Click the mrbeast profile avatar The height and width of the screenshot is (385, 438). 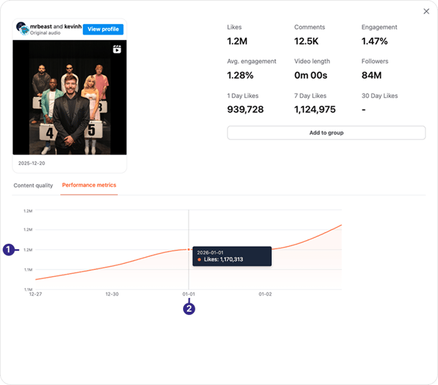pyautogui.click(x=22, y=29)
